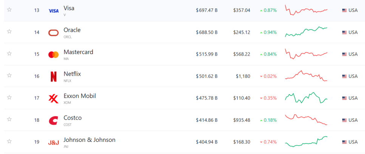This screenshot has width=365, height=154.
Task: Star Netflix as a favorite
Action: click(x=9, y=75)
